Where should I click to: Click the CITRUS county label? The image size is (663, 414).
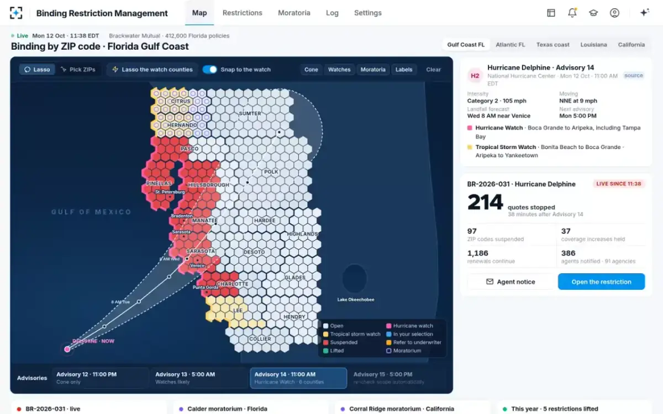pyautogui.click(x=181, y=102)
